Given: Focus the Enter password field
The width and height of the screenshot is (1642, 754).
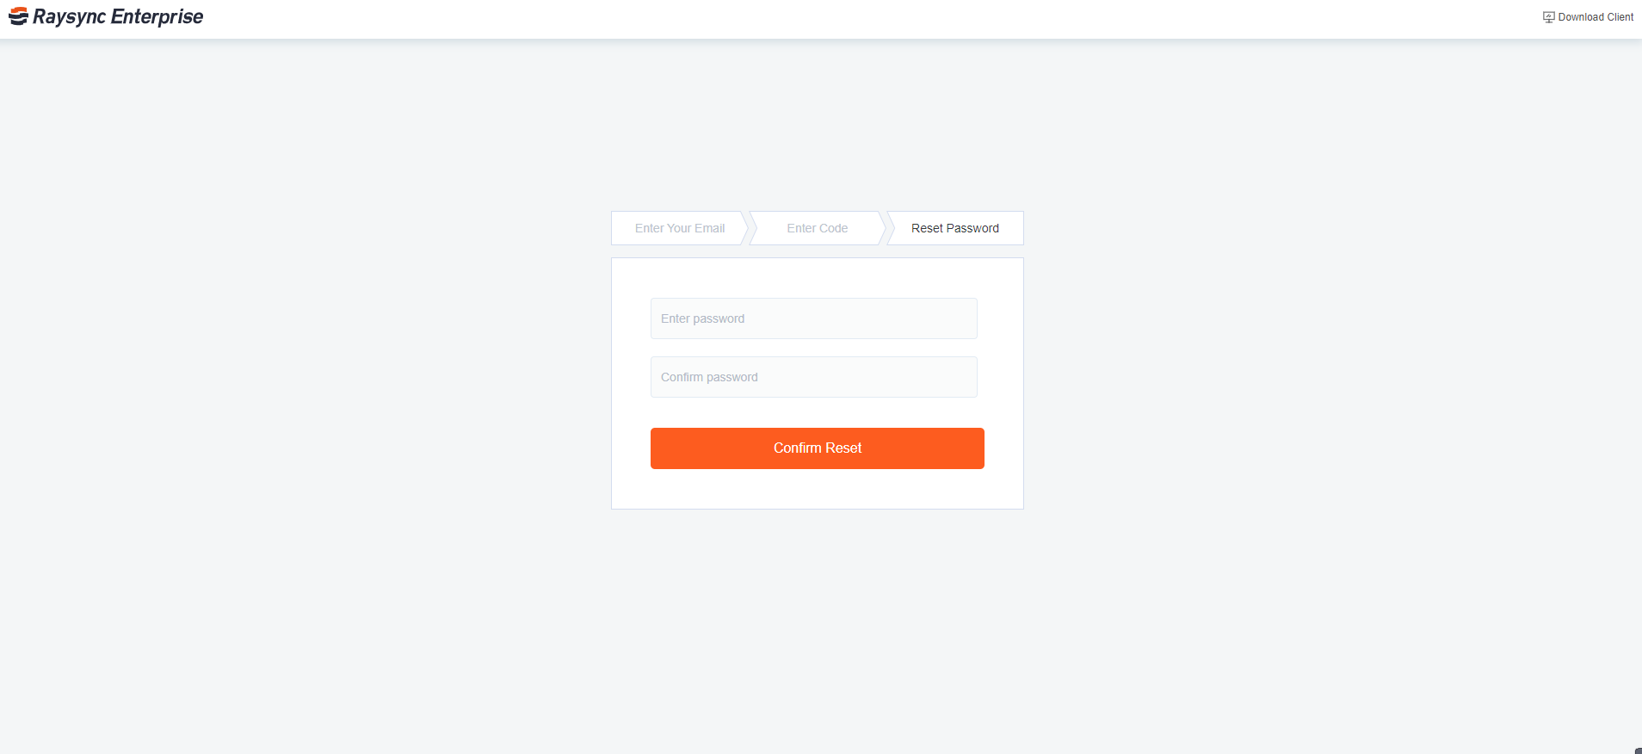Looking at the screenshot, I should (x=814, y=318).
